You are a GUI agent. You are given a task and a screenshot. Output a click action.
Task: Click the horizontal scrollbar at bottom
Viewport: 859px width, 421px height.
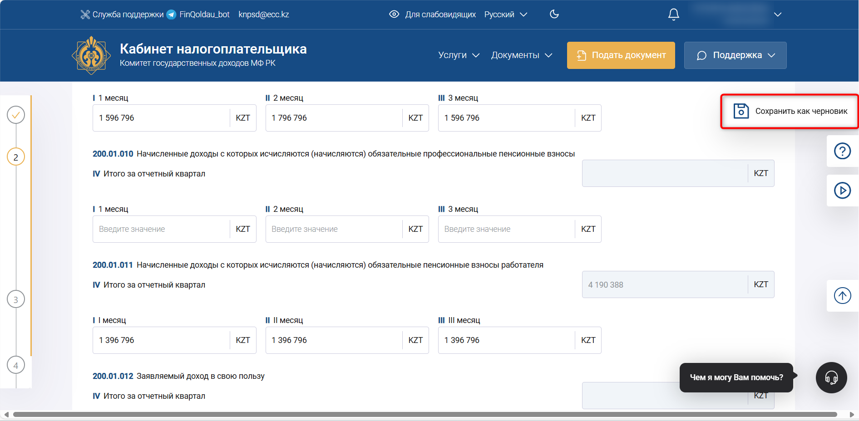pyautogui.click(x=425, y=414)
